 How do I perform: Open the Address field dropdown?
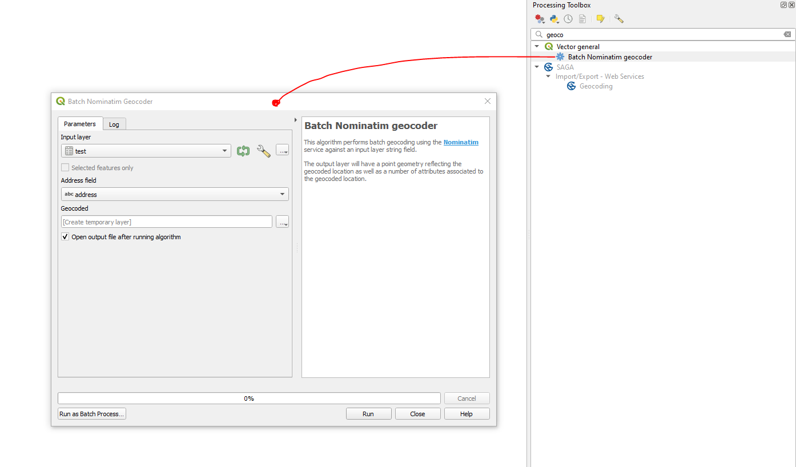(x=175, y=194)
